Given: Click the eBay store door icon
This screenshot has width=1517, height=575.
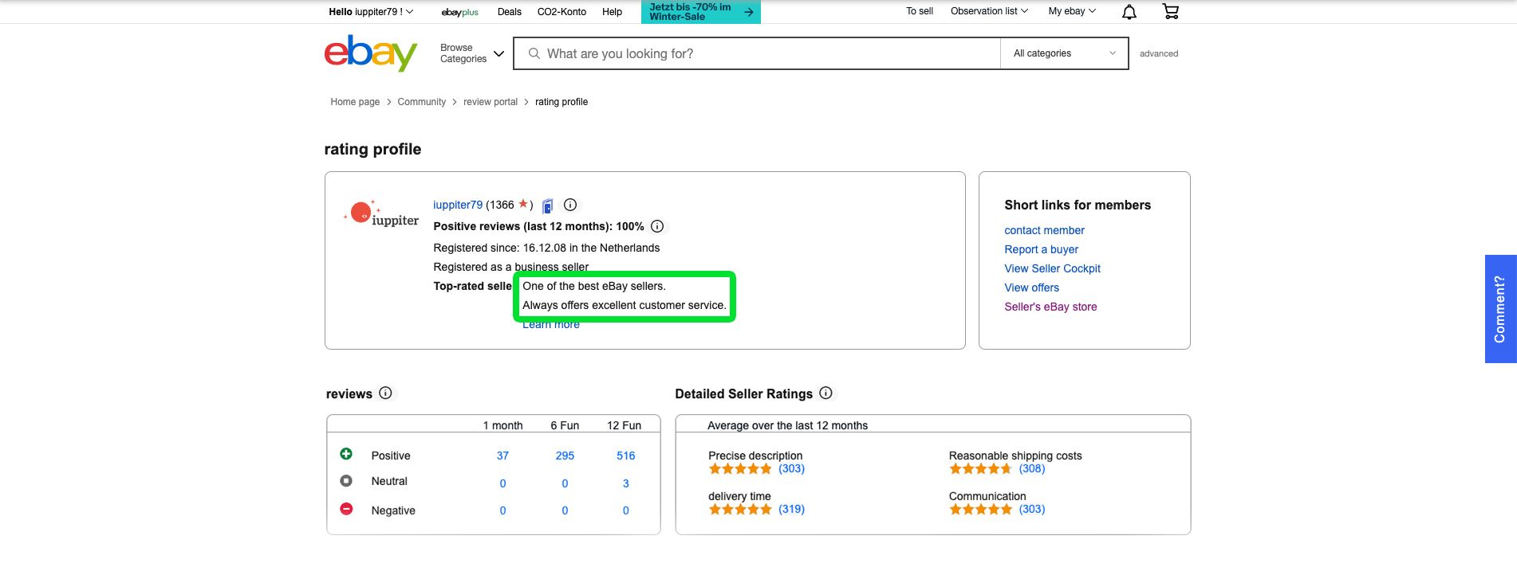Looking at the screenshot, I should pos(548,206).
